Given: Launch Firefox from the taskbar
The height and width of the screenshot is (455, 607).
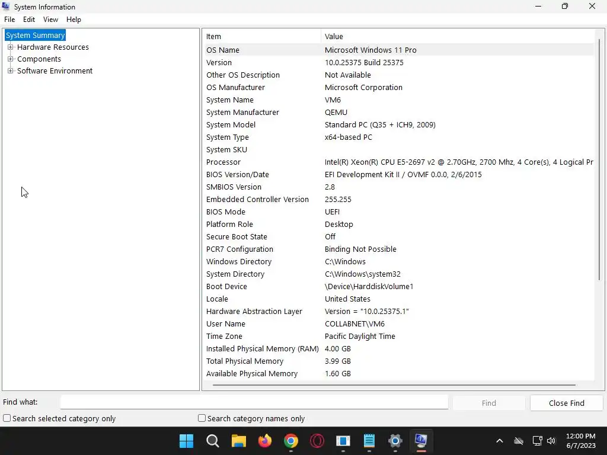Looking at the screenshot, I should click(265, 441).
